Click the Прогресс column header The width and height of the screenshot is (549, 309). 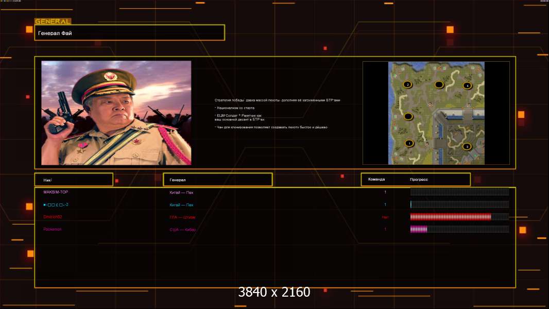419,180
